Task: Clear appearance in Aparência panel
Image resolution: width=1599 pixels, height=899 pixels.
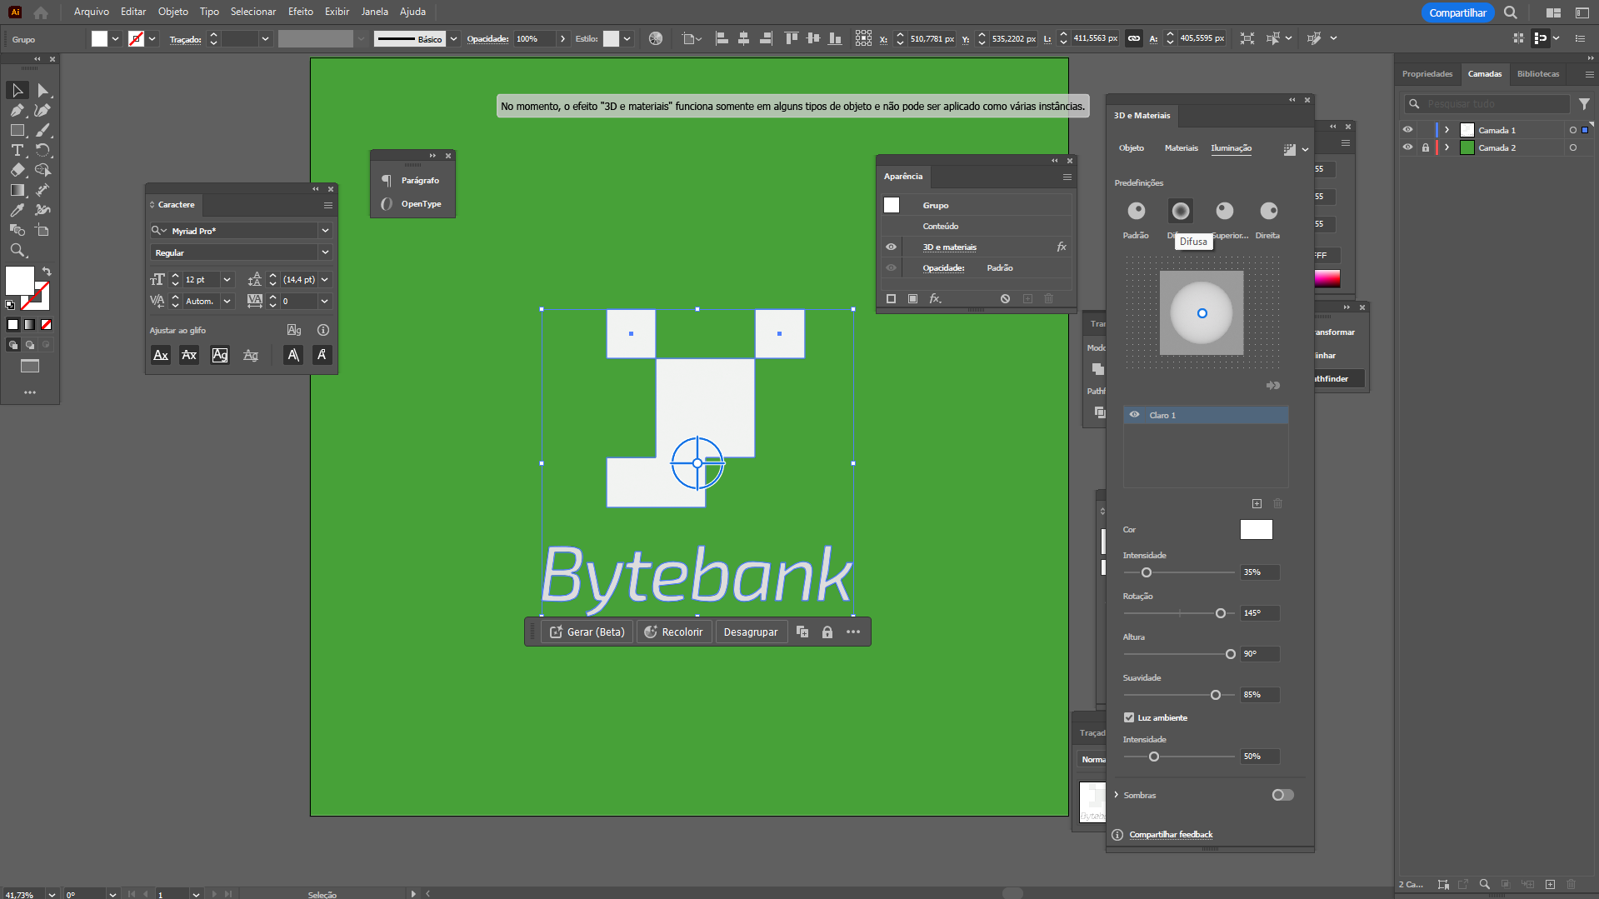Action: point(1005,298)
